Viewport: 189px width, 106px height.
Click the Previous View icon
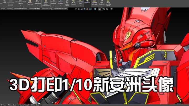pyautogui.click(x=82, y=9)
